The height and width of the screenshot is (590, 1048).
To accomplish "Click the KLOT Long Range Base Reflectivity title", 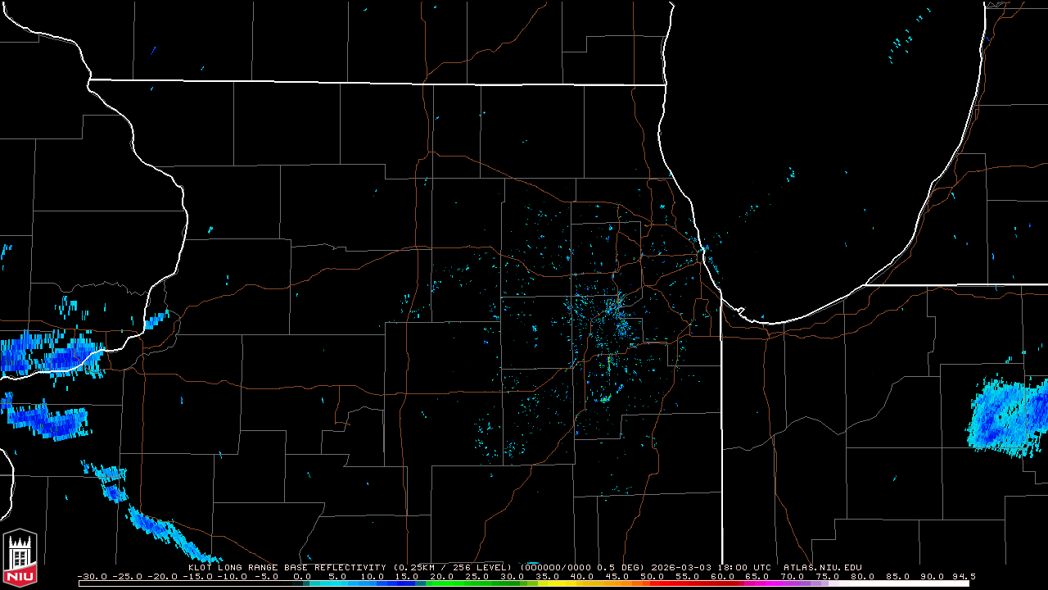I will coord(287,567).
